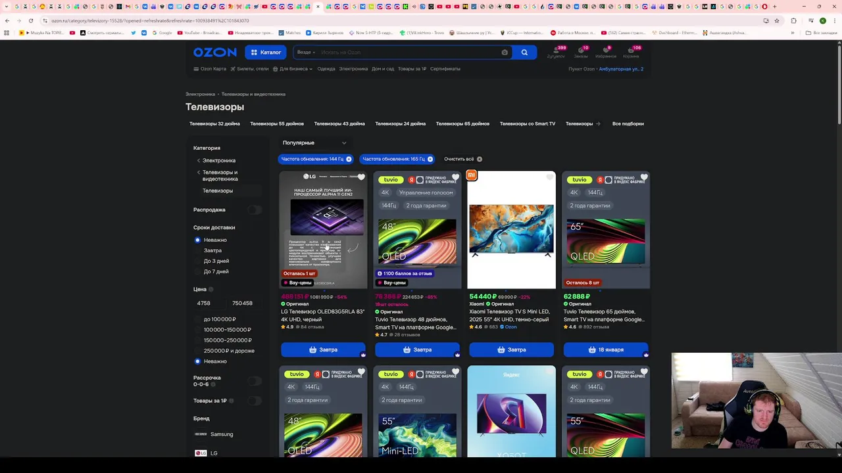842x473 pixels.
Task: Select Телевизоры 43 дюйма collection
Action: tap(339, 124)
